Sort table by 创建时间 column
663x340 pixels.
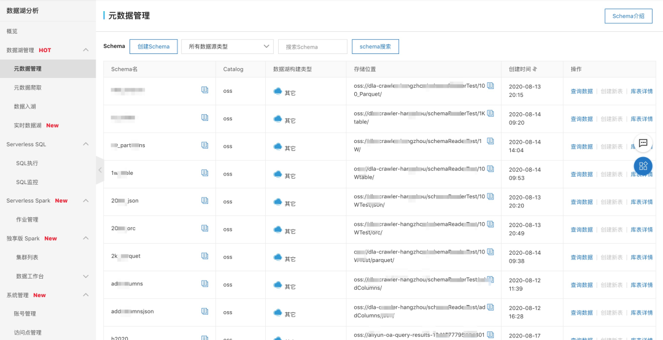click(x=535, y=69)
